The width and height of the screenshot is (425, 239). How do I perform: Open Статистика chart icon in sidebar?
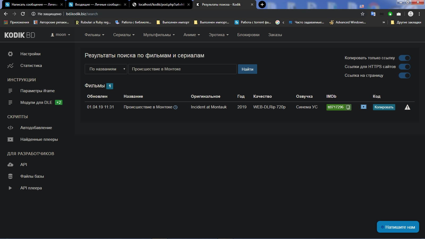10,66
